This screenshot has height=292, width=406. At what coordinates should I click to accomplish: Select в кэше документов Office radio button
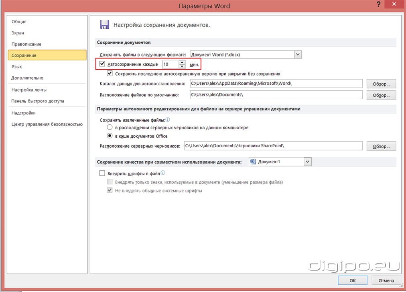(110, 136)
